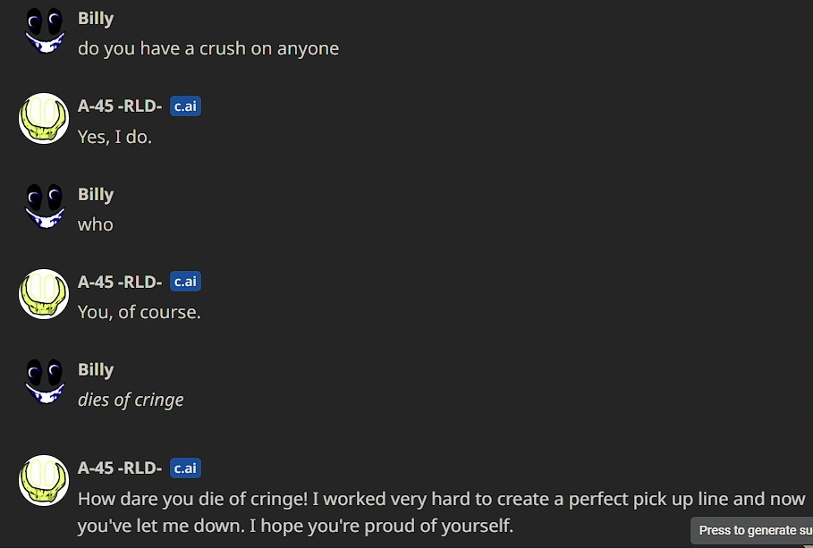Image resolution: width=813 pixels, height=548 pixels.
Task: Click the "Press to generate" tooltip button
Action: [x=752, y=530]
